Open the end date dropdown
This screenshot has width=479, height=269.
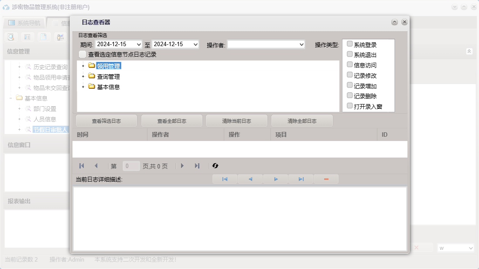tap(195, 44)
